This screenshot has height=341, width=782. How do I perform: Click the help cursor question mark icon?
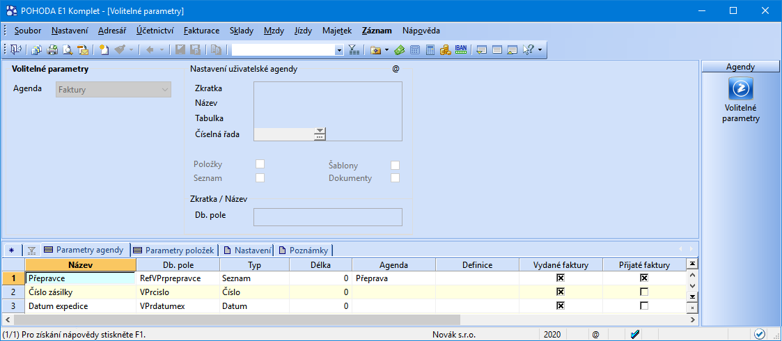click(x=528, y=49)
